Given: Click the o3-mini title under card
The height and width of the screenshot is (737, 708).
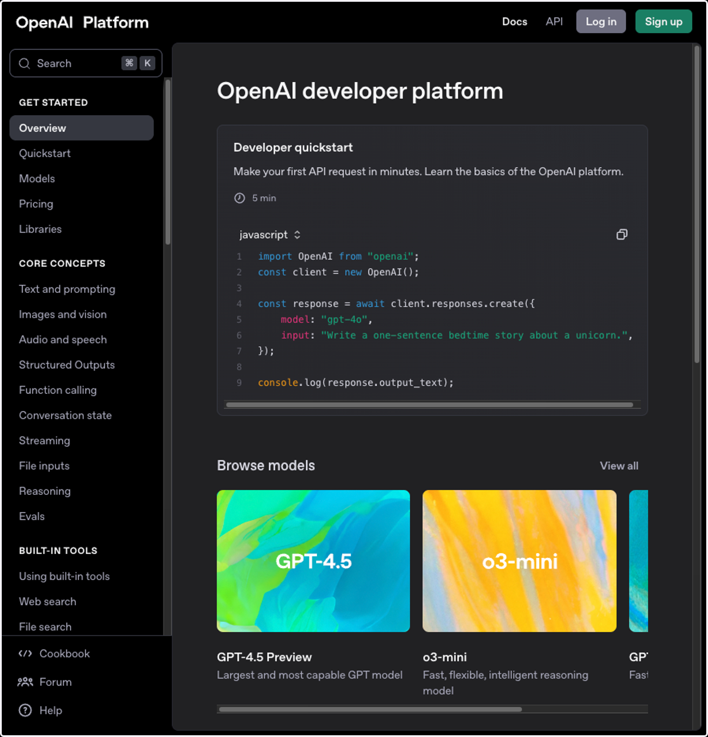Looking at the screenshot, I should click(445, 657).
